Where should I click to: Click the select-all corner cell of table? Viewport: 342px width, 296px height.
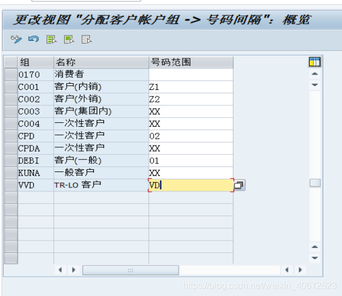point(11,62)
